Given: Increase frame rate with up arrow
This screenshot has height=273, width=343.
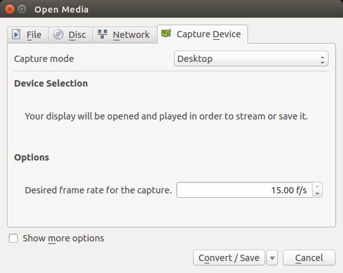Looking at the screenshot, I should coord(318,186).
